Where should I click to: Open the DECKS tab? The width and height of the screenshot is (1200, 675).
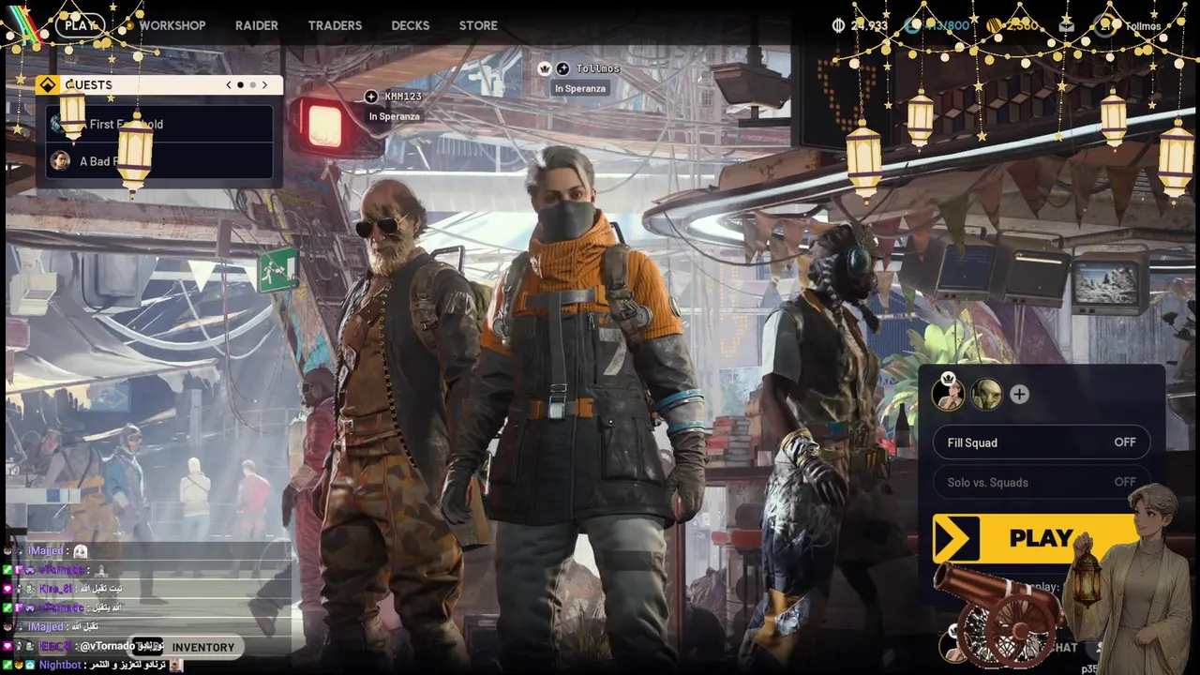pos(411,25)
